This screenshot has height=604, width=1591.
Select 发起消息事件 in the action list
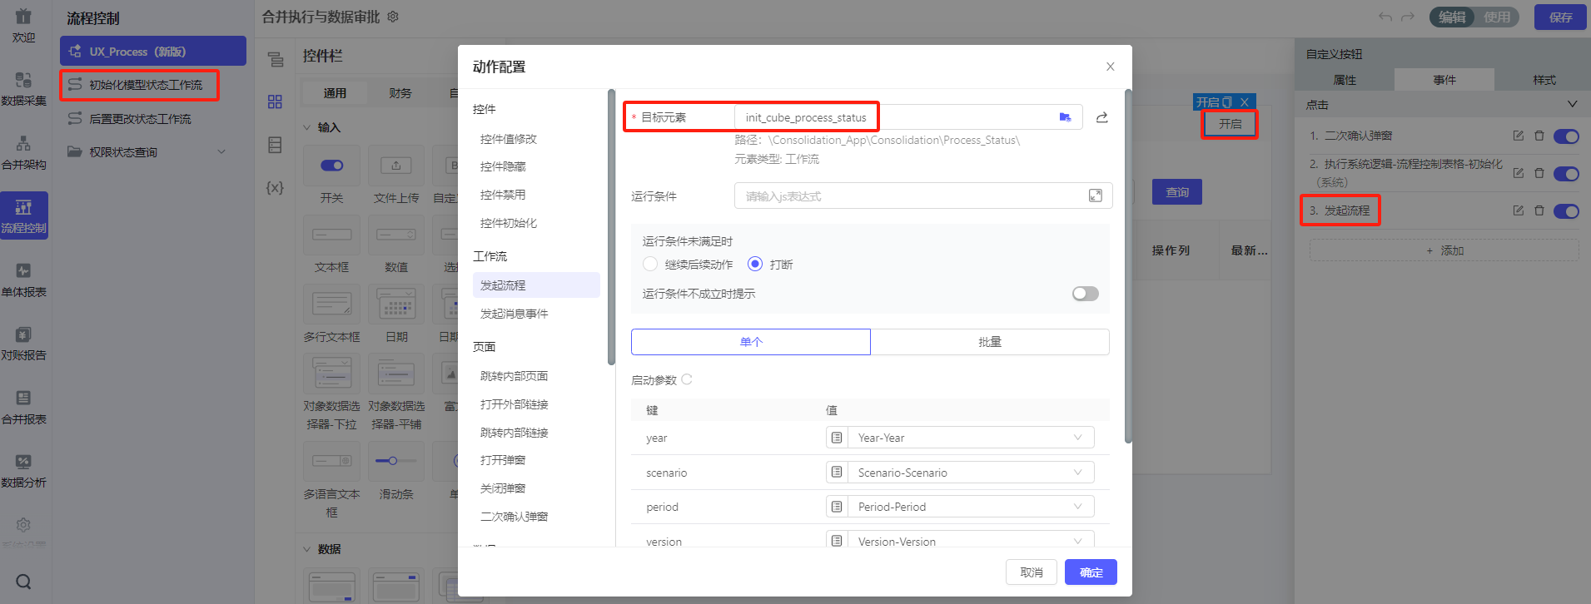(514, 314)
